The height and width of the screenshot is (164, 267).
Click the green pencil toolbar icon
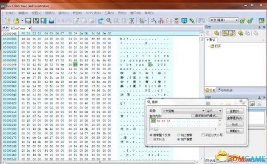(192, 21)
